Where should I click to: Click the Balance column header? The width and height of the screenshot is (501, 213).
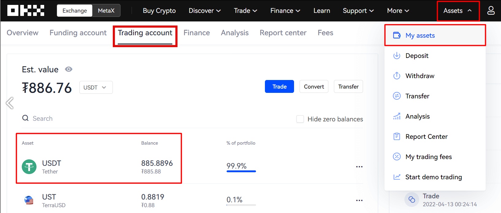(x=150, y=143)
